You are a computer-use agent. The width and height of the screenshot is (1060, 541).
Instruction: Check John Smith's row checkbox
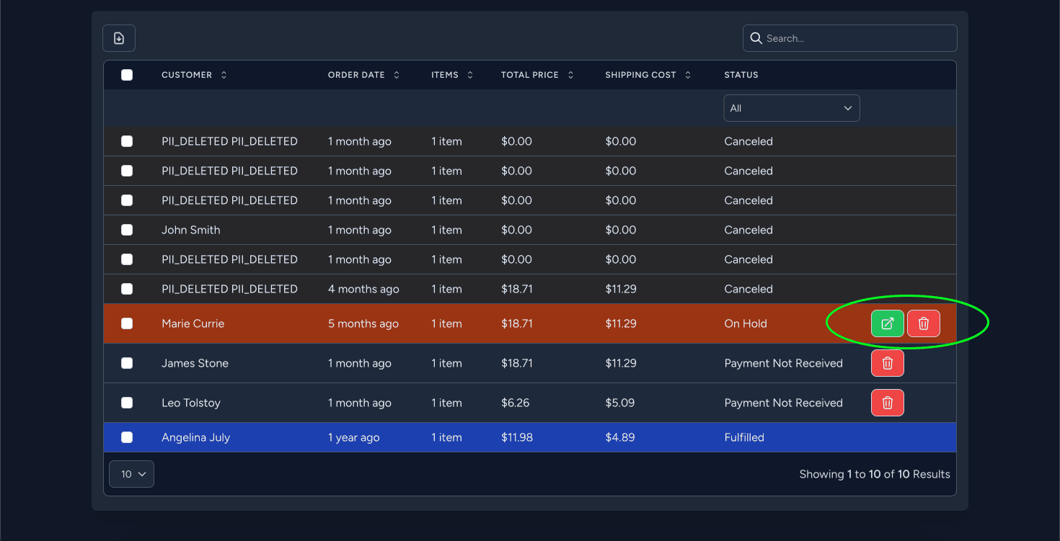pos(127,230)
